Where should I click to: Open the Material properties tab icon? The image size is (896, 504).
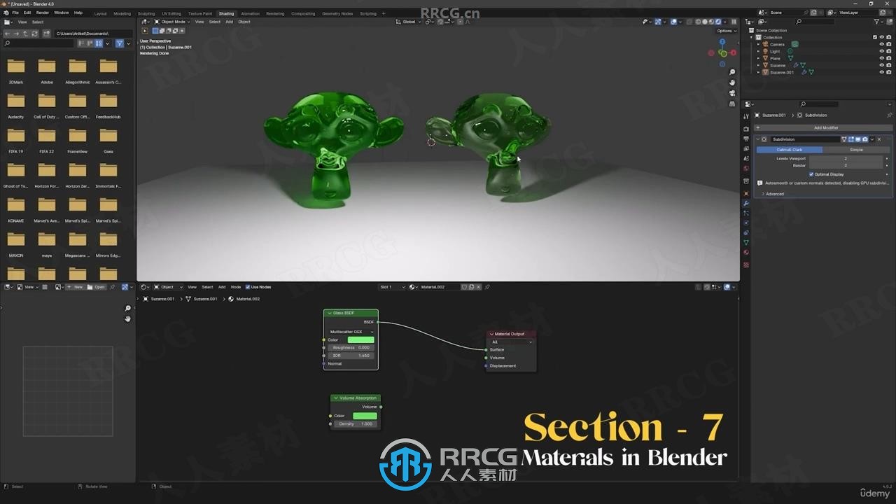(746, 252)
